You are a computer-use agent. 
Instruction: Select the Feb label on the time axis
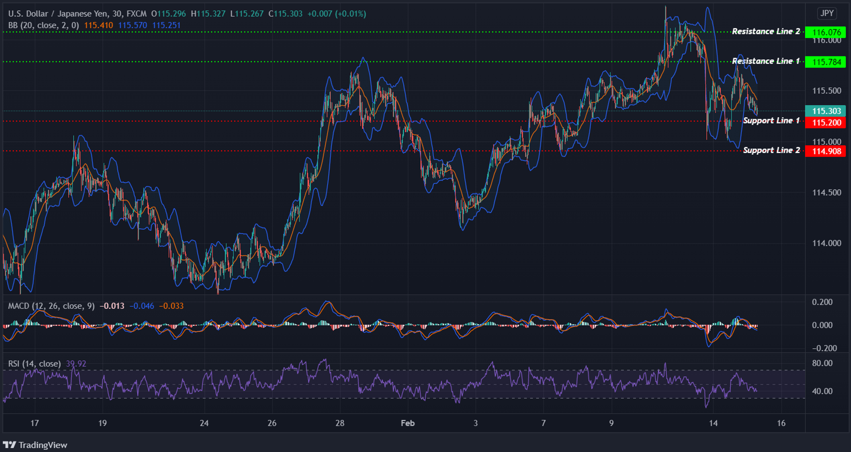[x=407, y=423]
